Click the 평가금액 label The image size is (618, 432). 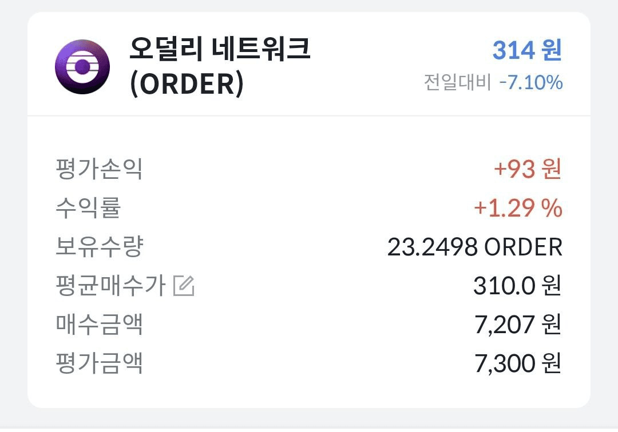[99, 363]
